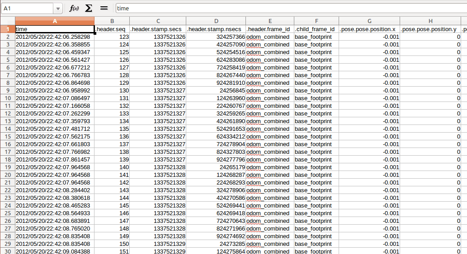Click nsecs cell 424270586
Image resolution: width=467 pixels, height=254 pixels.
(216, 198)
